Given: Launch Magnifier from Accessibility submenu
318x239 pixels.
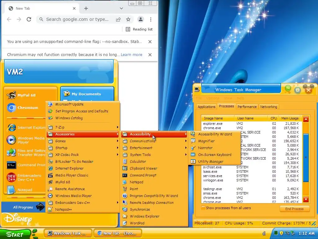Looking at the screenshot, I should [215, 141].
